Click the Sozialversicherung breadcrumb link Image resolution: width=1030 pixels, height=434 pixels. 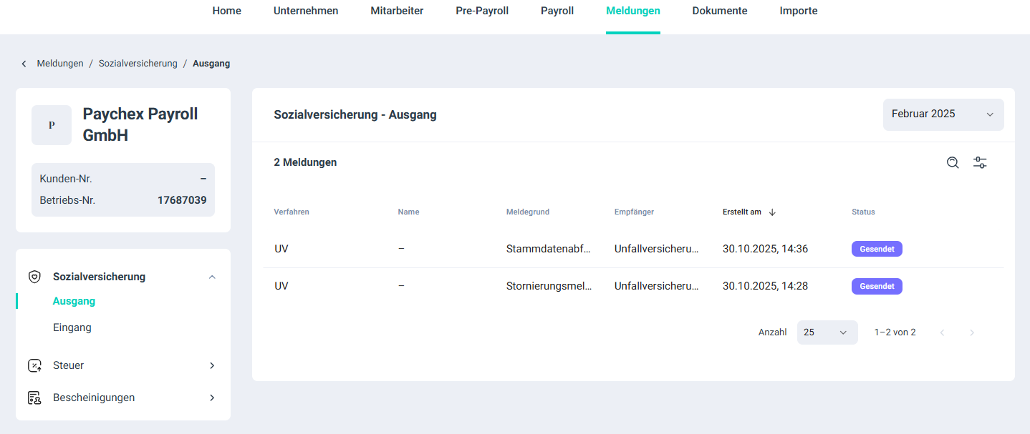pos(138,64)
